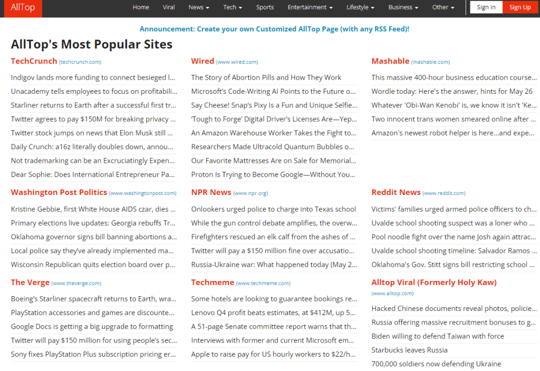
Task: Read the Wordle today hints article
Action: click(x=451, y=91)
